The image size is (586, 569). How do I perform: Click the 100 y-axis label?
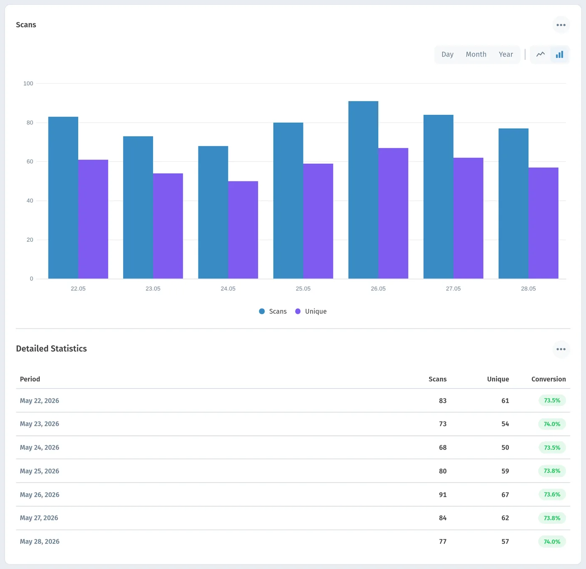(28, 83)
